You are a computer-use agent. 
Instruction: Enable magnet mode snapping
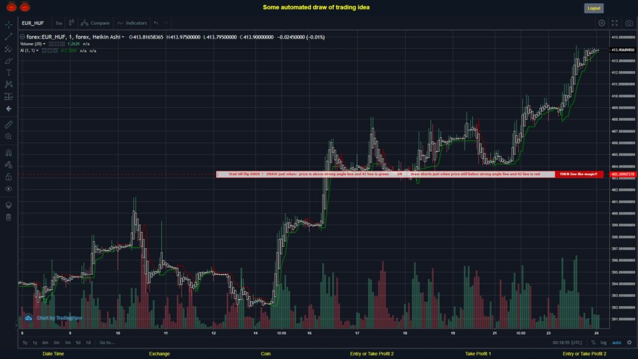point(9,153)
